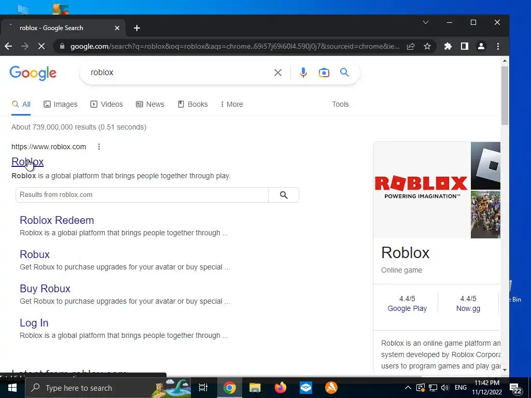Toggle Chrome side panel

point(464,46)
